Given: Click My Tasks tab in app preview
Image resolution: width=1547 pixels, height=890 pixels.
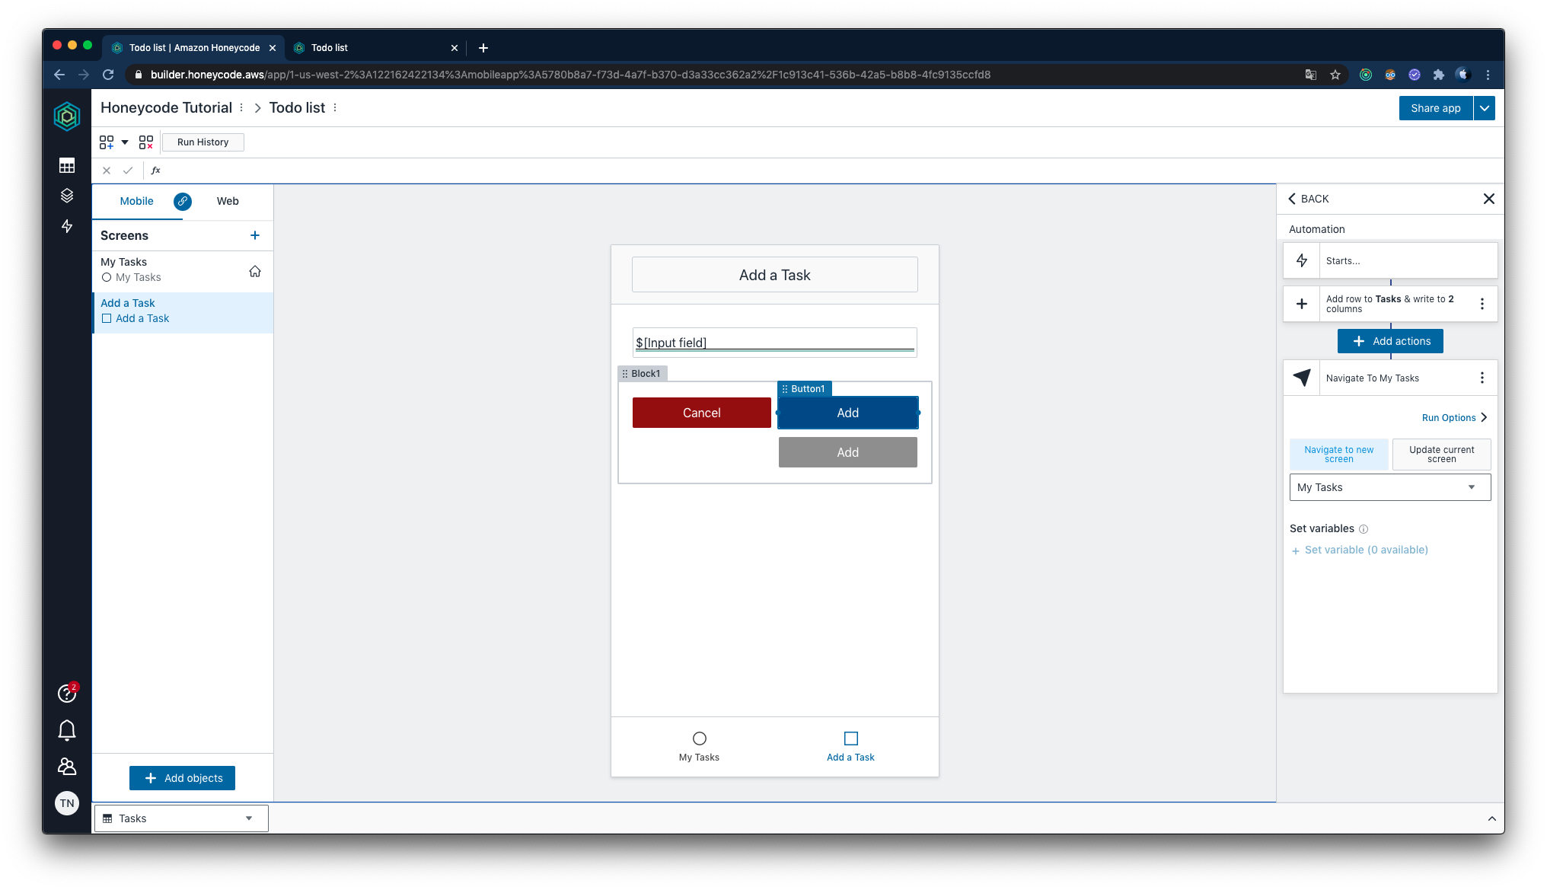Looking at the screenshot, I should 699,747.
